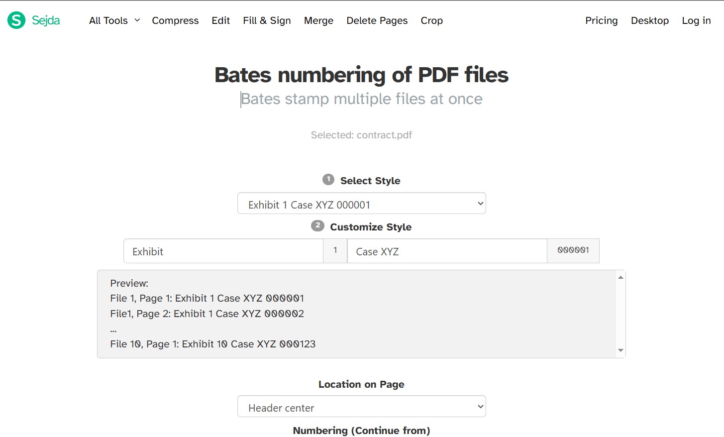Click the Case XYZ suffix field
This screenshot has width=724, height=437.
click(x=446, y=251)
